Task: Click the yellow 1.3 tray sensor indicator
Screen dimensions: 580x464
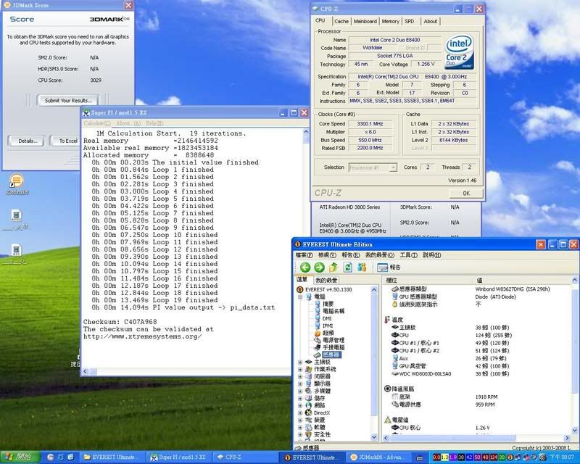Action: click(444, 457)
